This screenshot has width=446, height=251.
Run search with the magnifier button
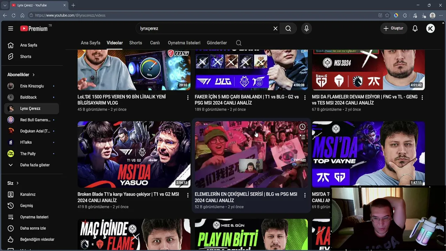click(x=288, y=29)
